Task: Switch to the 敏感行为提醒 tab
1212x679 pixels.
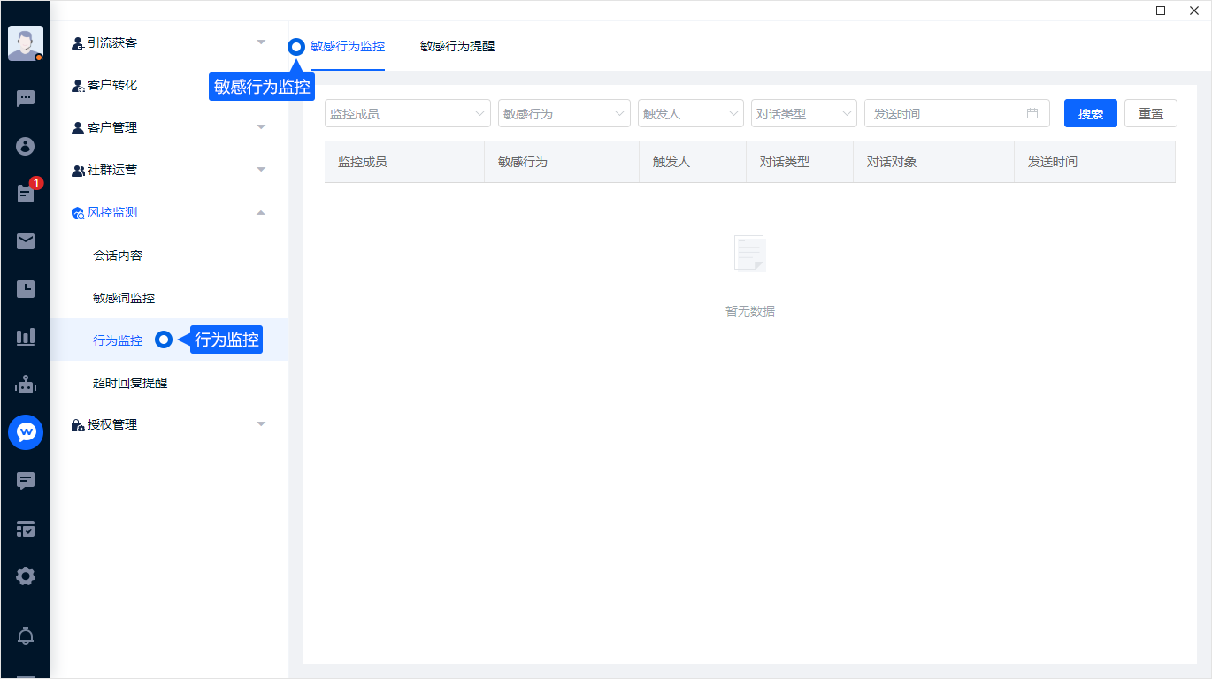Action: [x=457, y=46]
